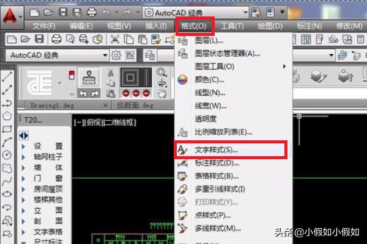The height and width of the screenshot is (244, 367).
Task: Choose 表格样式(B)... menu entry
Action: (x=234, y=176)
